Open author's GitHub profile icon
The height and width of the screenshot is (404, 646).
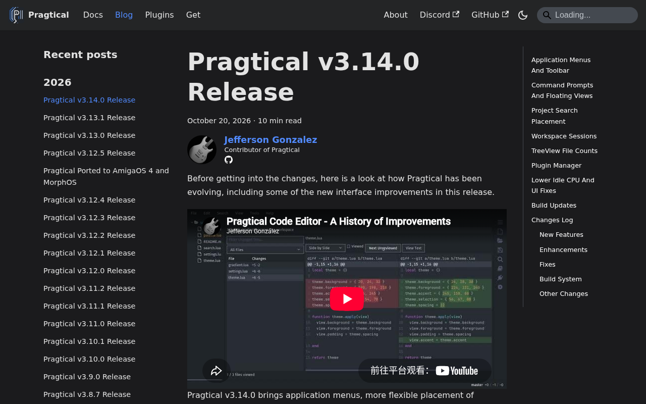coord(229,160)
